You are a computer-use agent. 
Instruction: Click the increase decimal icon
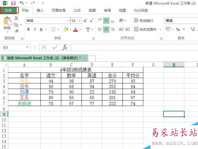click(193, 29)
